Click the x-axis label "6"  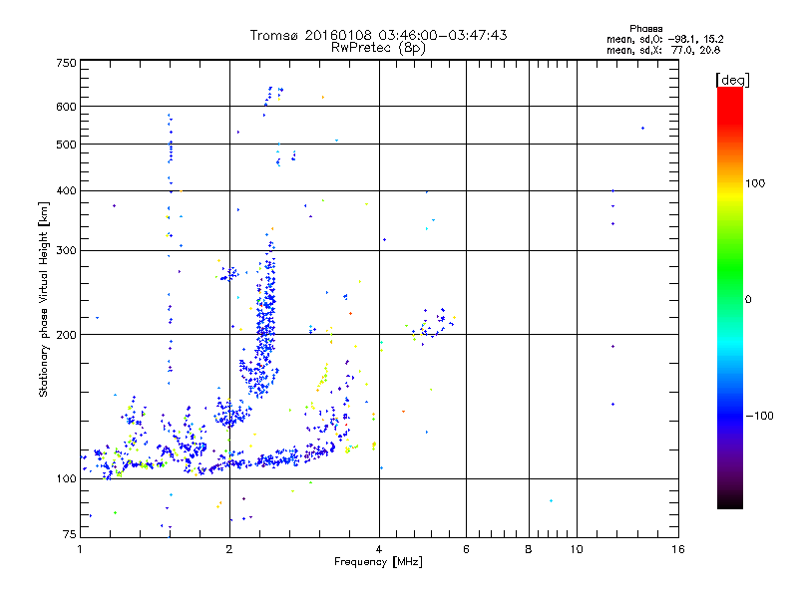pos(466,549)
